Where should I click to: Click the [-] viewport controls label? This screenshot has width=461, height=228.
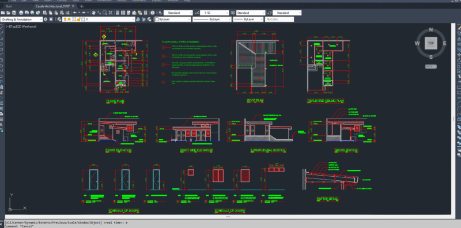[x=7, y=26]
